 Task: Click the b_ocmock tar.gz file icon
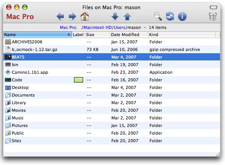(8, 49)
